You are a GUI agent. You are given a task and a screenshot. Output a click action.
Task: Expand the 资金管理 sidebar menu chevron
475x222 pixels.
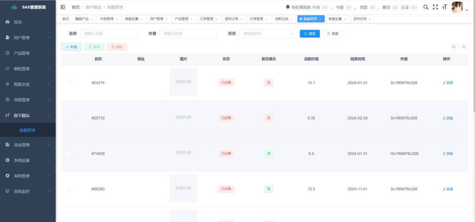click(x=48, y=145)
